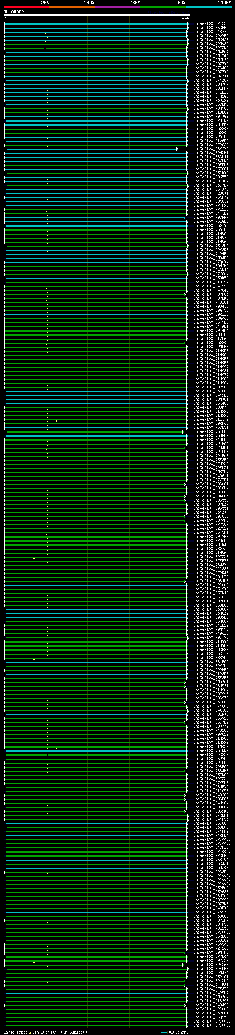Select the UniRef100_P43280 hit label
This screenshot has width=235, height=1035.
click(x=211, y=731)
